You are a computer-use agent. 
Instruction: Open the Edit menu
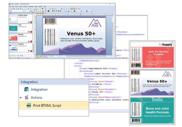[x=13, y=7]
